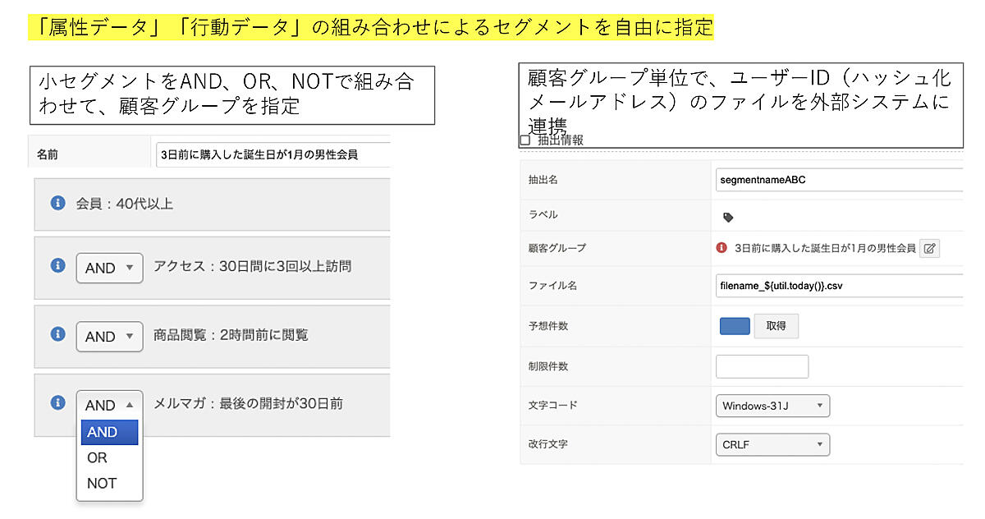Open the edit pencil icon for 顧客グループ

point(929,248)
